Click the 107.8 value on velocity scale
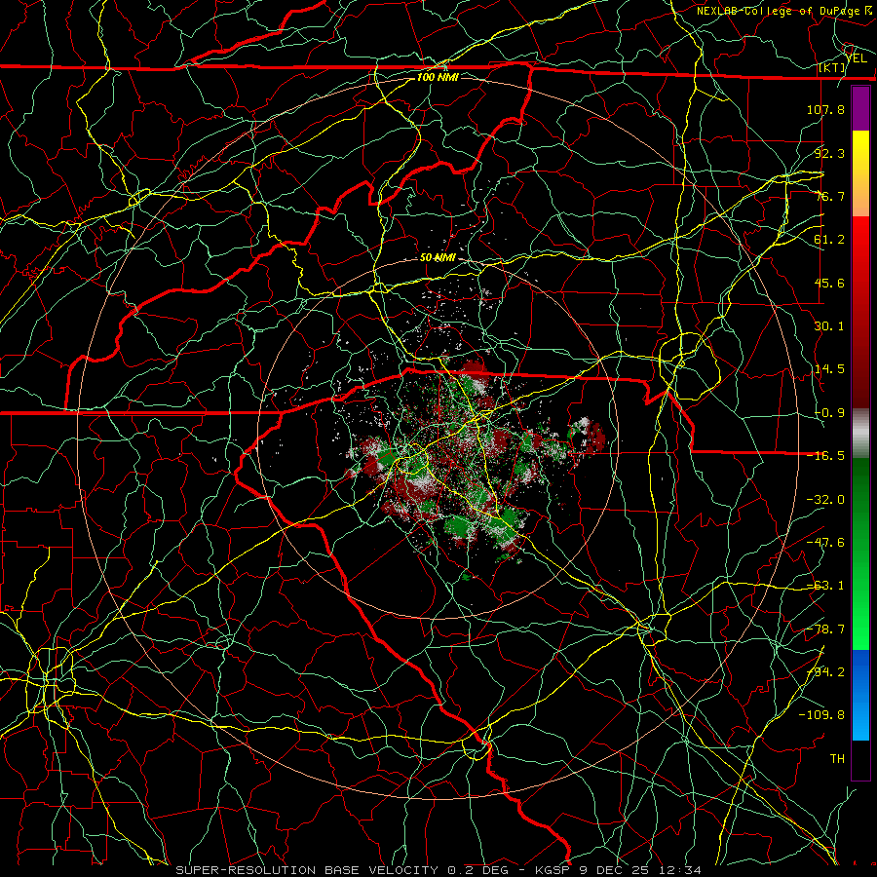Image resolution: width=877 pixels, height=877 pixels. 825,109
